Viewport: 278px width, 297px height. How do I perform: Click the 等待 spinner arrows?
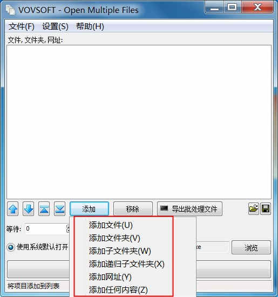[68, 228]
